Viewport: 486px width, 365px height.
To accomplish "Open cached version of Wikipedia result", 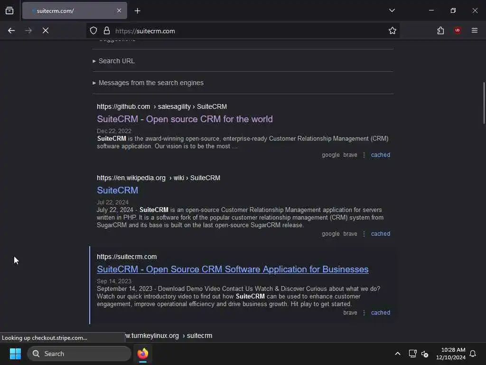I will (x=381, y=234).
